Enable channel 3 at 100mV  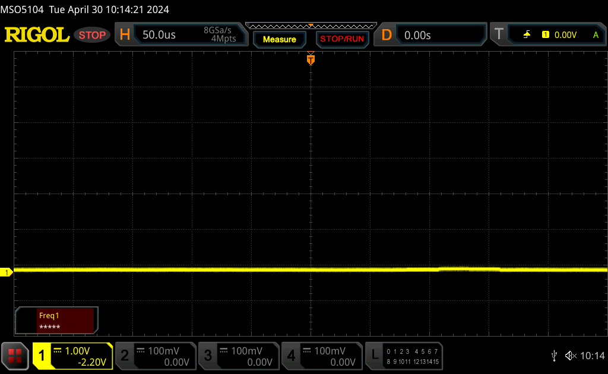239,356
